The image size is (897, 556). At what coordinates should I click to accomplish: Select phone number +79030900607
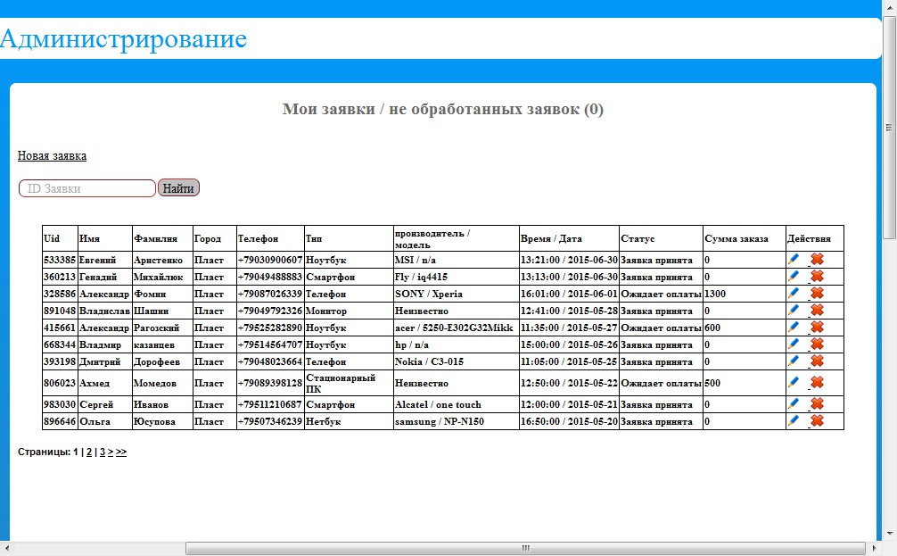click(270, 260)
